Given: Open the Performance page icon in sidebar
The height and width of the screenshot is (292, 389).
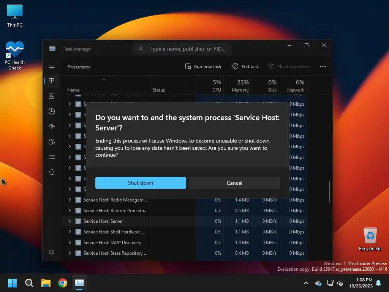Looking at the screenshot, I should pos(52,96).
